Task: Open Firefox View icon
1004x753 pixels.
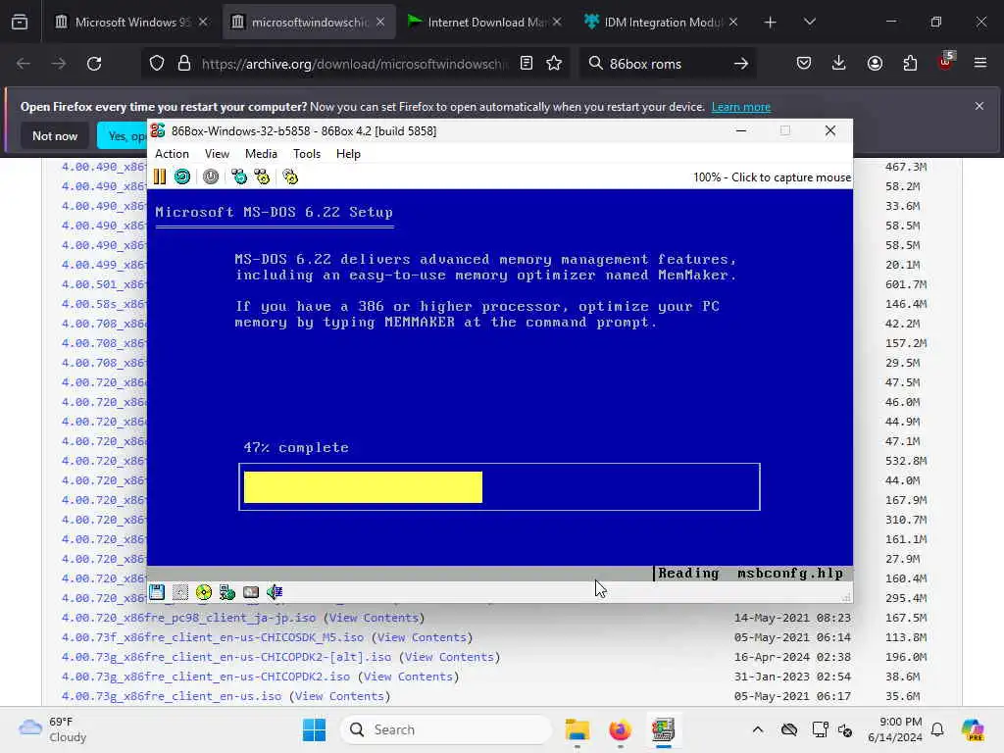Action: point(20,23)
